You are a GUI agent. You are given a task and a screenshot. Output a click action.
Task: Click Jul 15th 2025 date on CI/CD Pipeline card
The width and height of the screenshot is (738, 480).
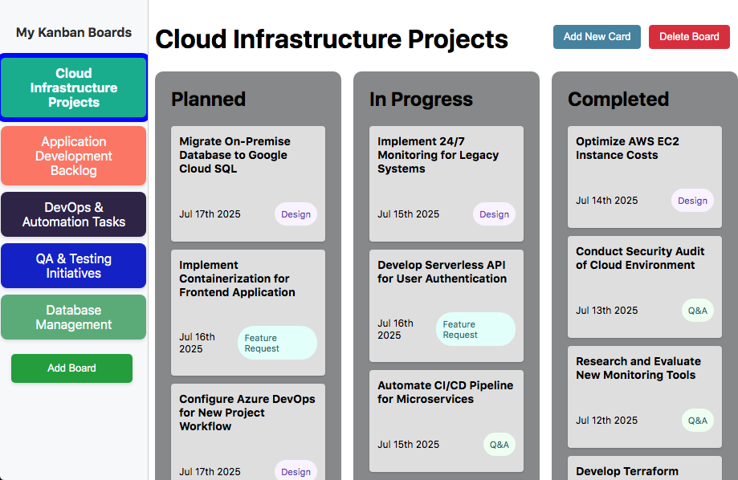pyautogui.click(x=408, y=445)
